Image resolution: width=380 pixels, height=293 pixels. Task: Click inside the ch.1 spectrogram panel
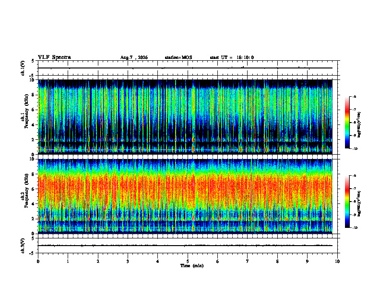pyautogui.click(x=185, y=117)
